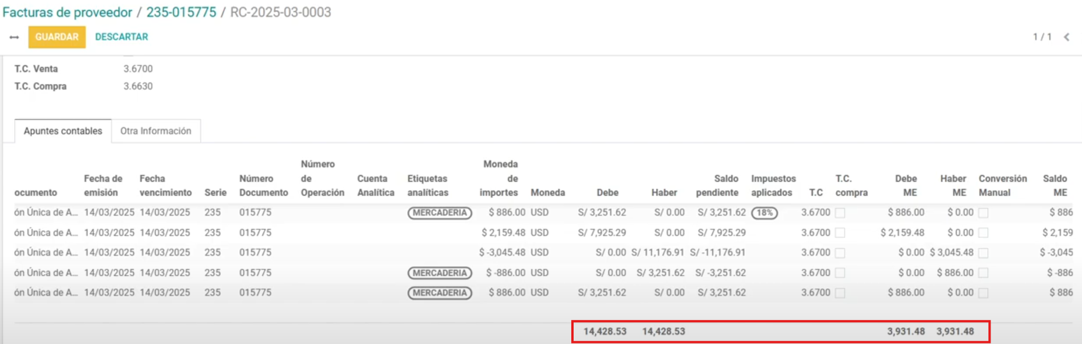Click the previous record chevron arrow

tap(1066, 37)
